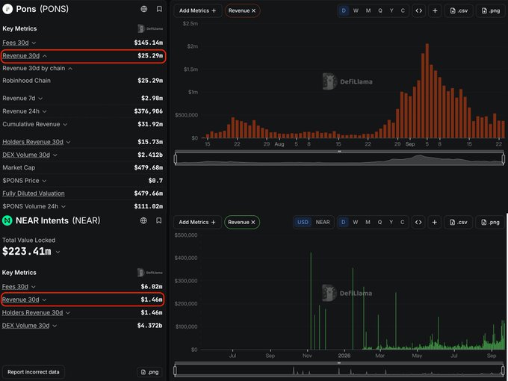Select monthly (M) grouping on NEAR chart
Viewport: 508px width, 381px height.
click(368, 223)
